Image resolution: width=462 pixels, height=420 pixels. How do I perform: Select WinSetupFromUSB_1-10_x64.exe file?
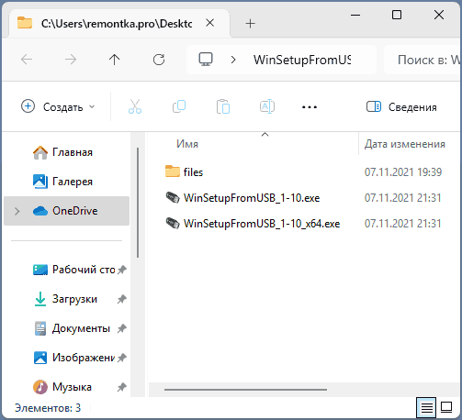(262, 224)
